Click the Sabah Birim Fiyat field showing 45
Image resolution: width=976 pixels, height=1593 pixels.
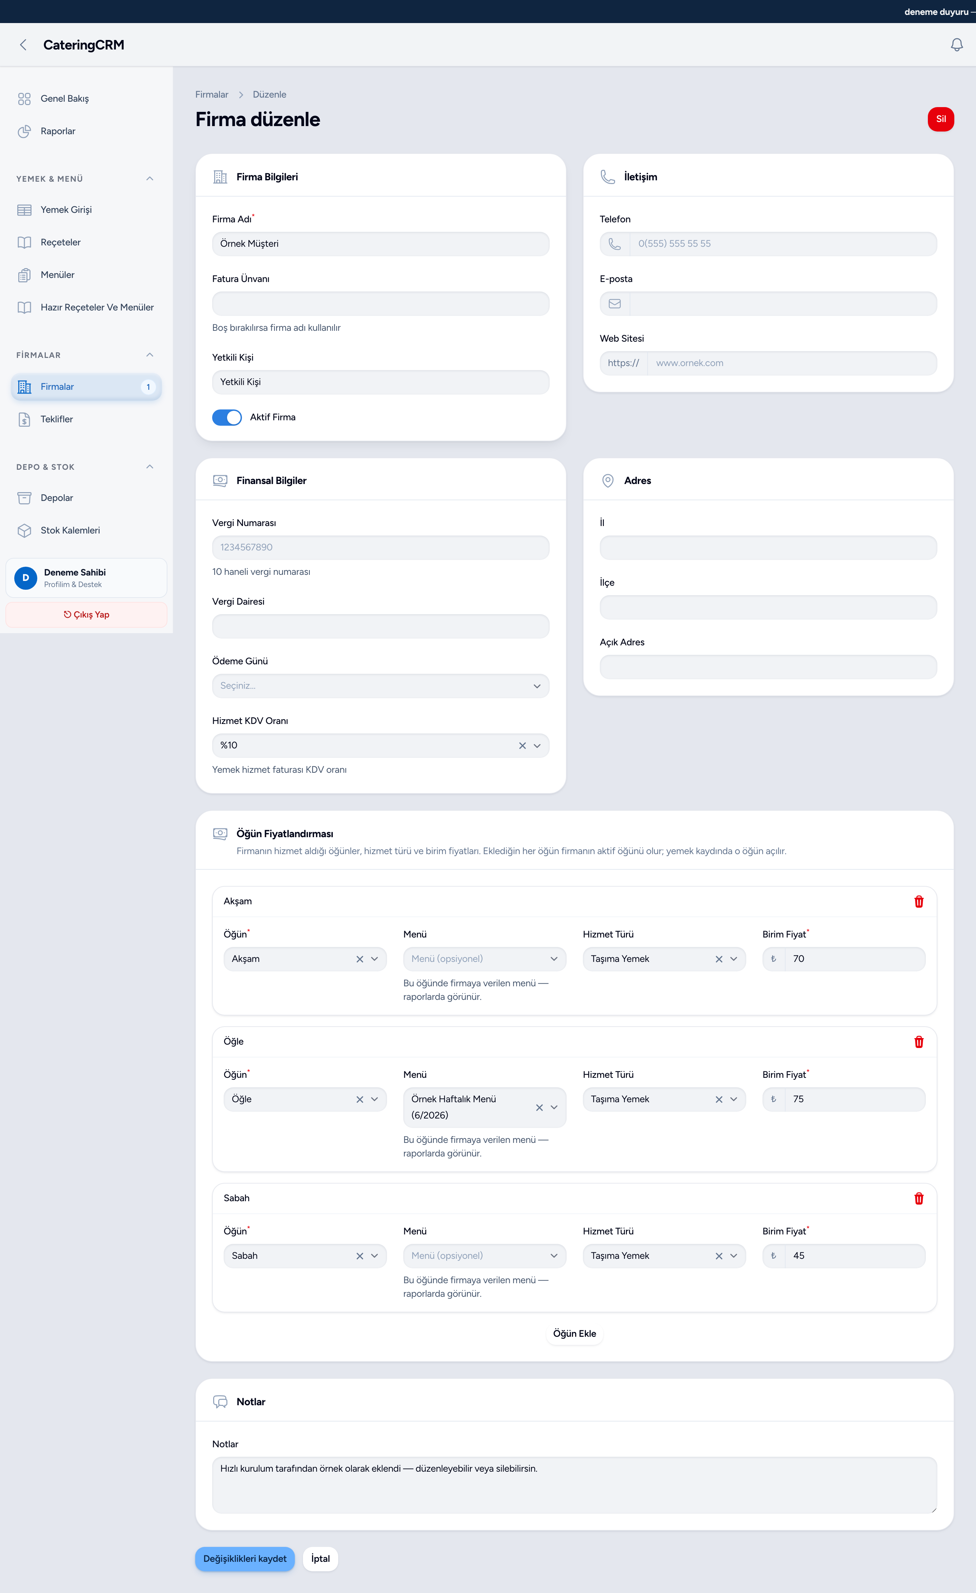point(855,1255)
